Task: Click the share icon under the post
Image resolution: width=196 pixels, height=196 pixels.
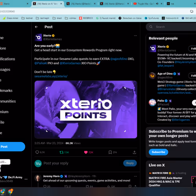Action: [134, 152]
